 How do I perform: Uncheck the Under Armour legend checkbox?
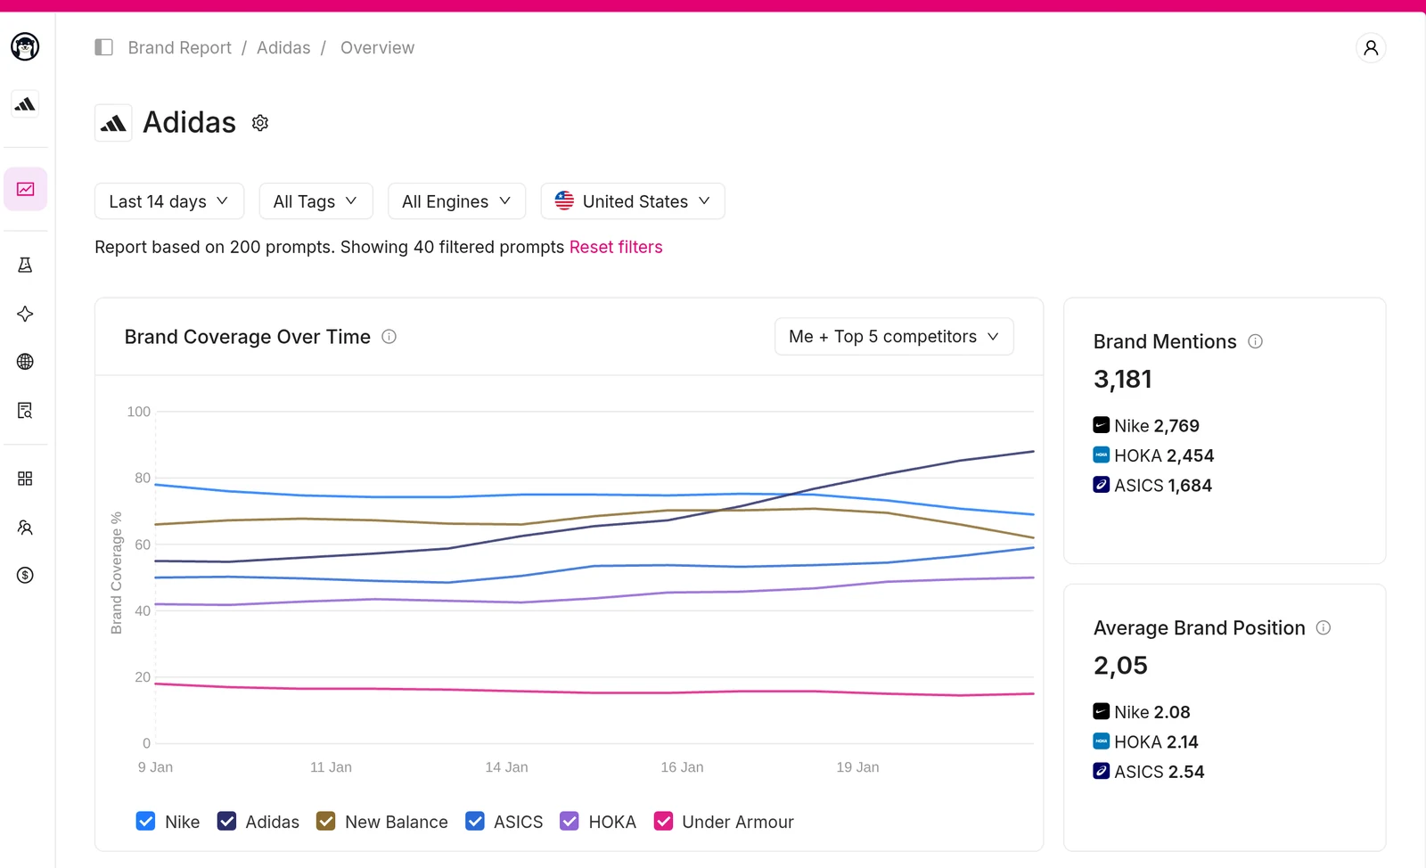click(663, 821)
